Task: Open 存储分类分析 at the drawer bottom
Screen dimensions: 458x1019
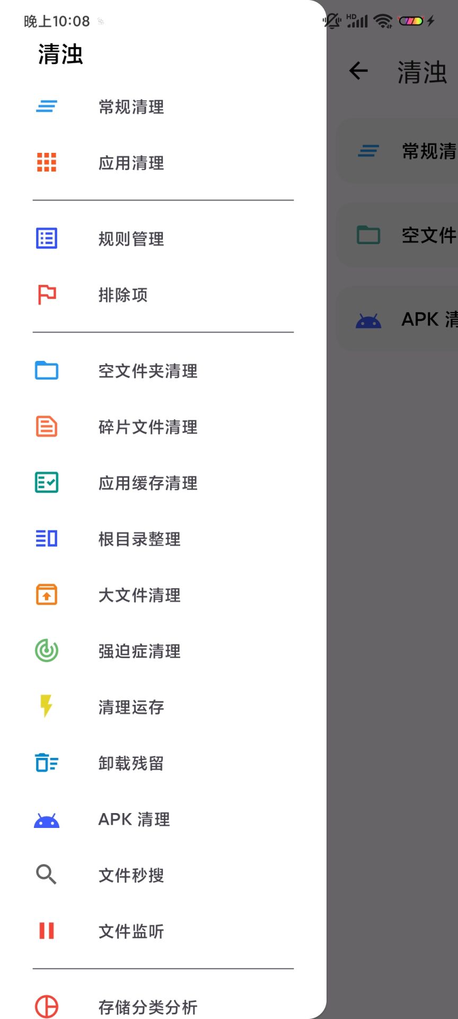Action: pos(148,1007)
